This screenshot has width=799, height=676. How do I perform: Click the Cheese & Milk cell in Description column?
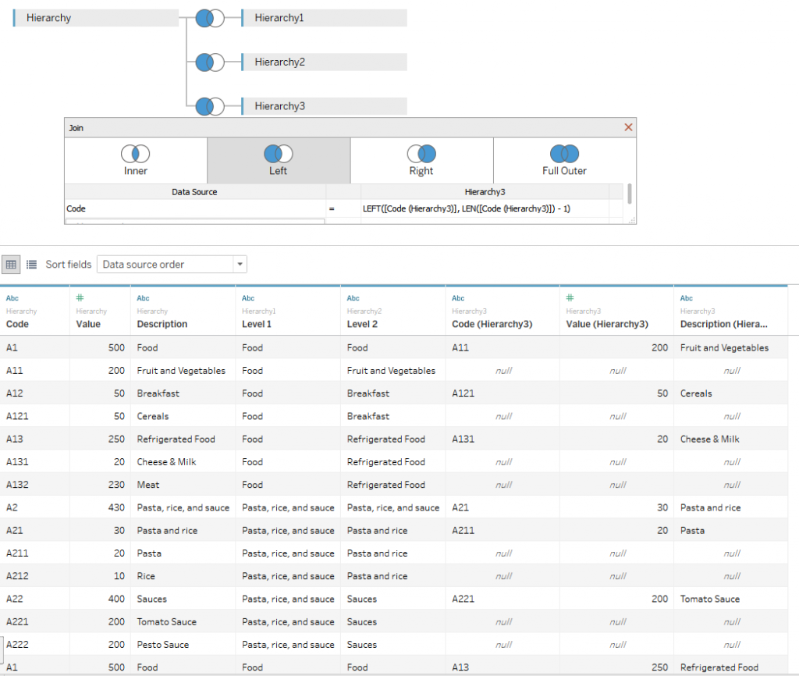pos(183,462)
